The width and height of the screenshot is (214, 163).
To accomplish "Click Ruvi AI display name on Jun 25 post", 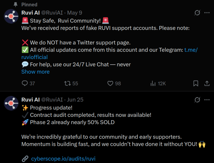I will coord(30,100).
